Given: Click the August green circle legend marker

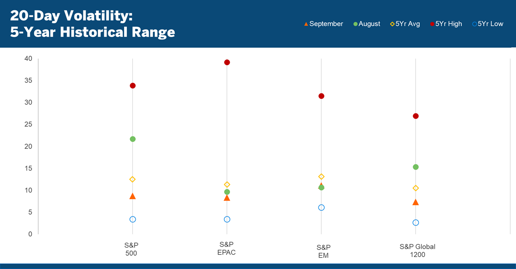Looking at the screenshot, I should tap(355, 24).
